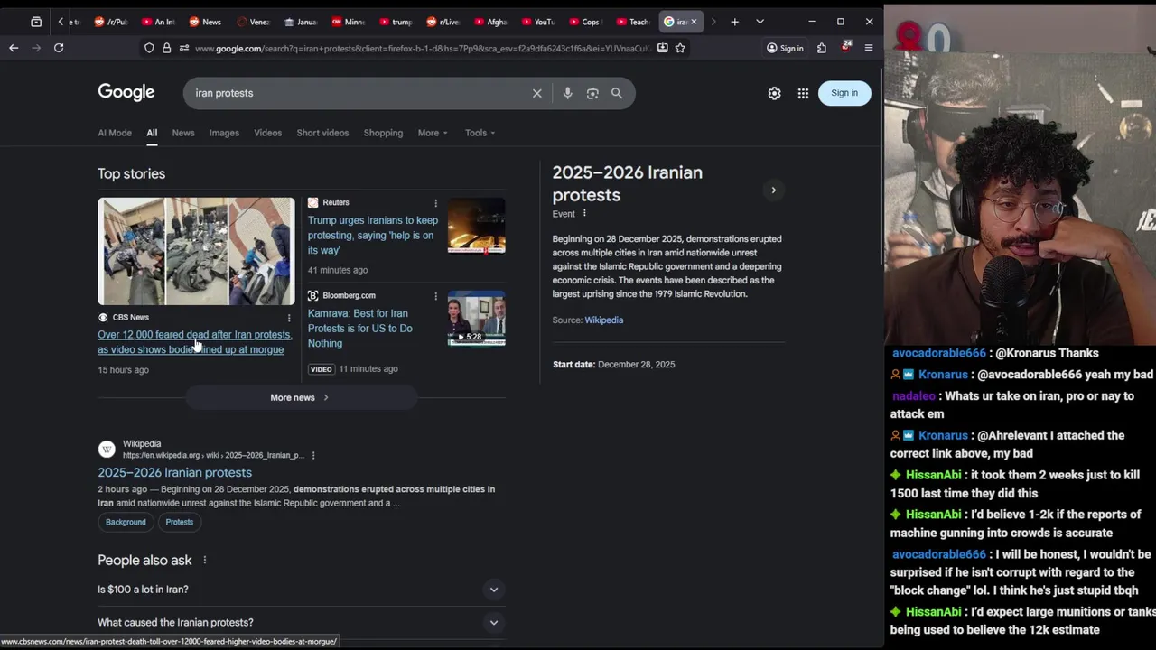Start Google voice search microphone

(x=567, y=93)
